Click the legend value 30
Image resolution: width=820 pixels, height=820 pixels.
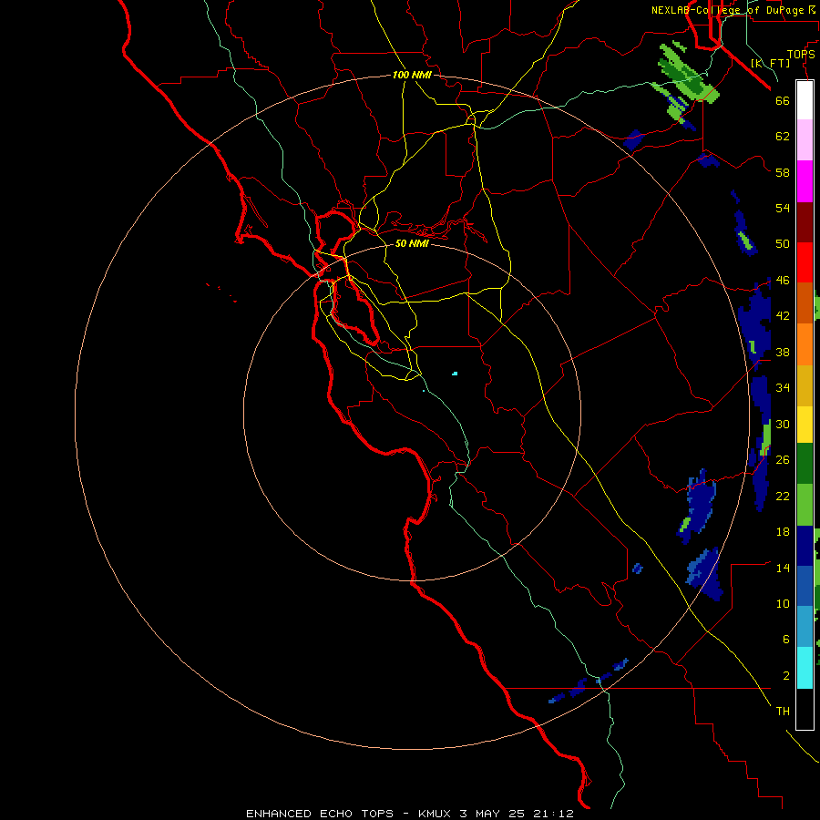(783, 424)
